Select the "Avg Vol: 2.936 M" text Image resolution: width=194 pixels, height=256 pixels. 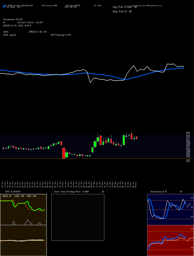pos(125,7)
